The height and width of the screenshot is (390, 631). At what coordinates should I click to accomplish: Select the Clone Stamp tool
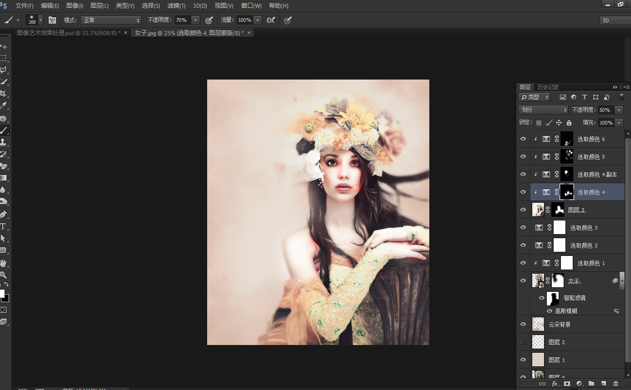click(x=4, y=142)
